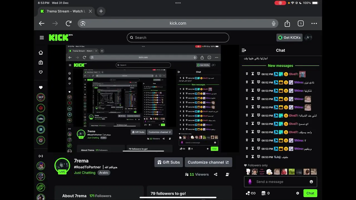Delete the 'أنتي عند الشباك' message
This screenshot has height=200, width=356.
(247, 115)
